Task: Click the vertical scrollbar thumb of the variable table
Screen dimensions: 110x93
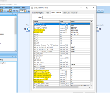Action: [91, 52]
